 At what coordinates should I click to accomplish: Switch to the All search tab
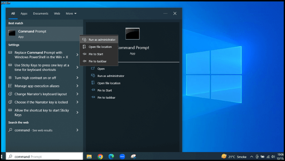[x=13, y=13]
